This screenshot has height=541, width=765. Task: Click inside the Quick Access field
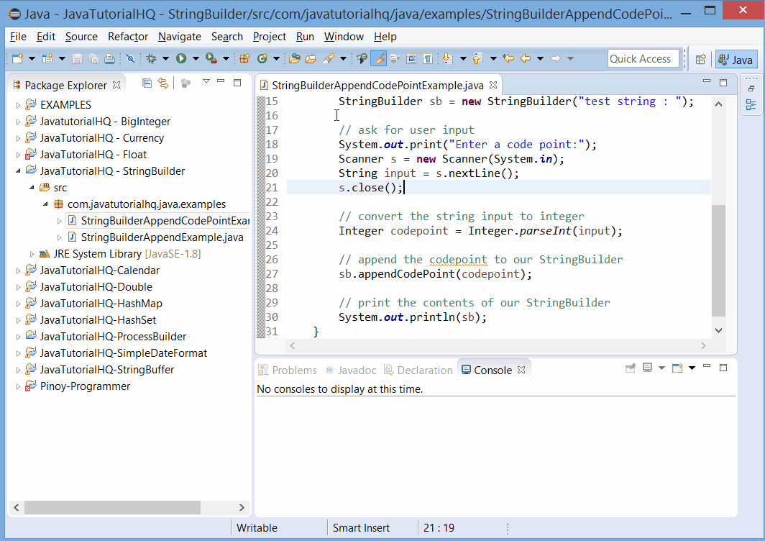[x=642, y=58]
